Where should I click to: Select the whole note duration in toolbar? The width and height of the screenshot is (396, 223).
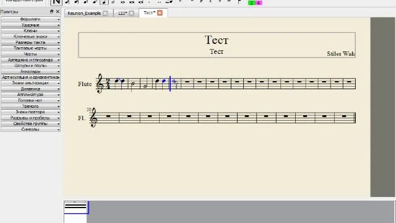pos(123,2)
